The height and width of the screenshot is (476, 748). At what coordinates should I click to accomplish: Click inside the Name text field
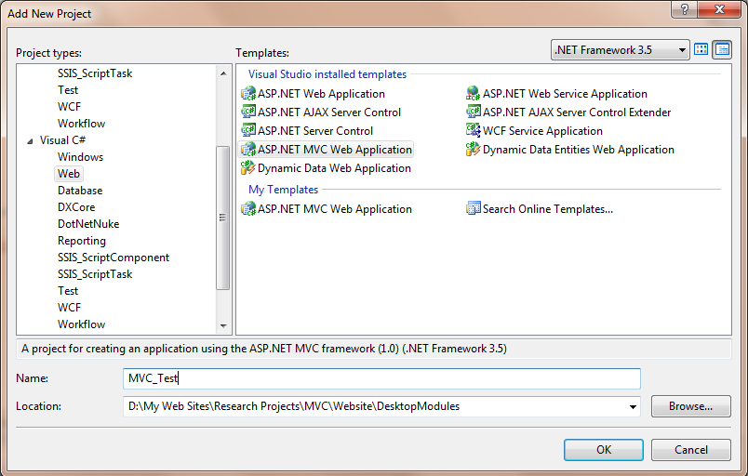click(x=381, y=378)
